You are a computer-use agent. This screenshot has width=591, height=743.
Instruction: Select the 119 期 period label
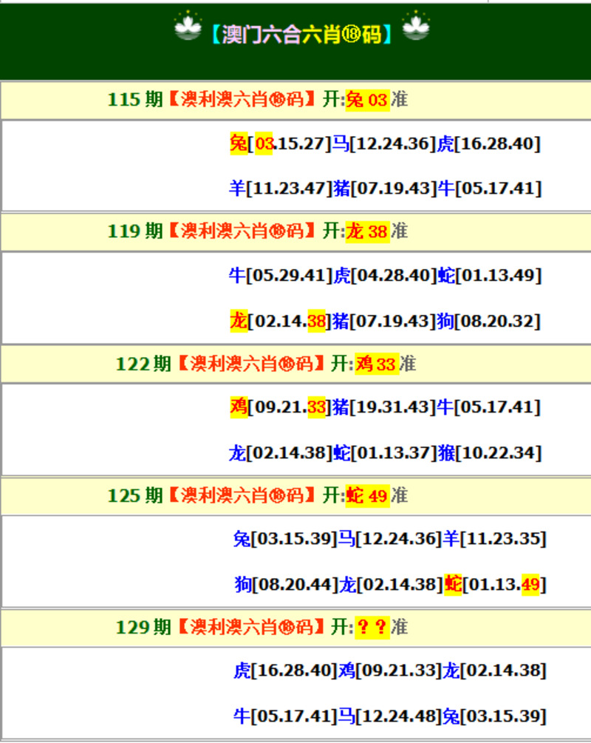135,231
